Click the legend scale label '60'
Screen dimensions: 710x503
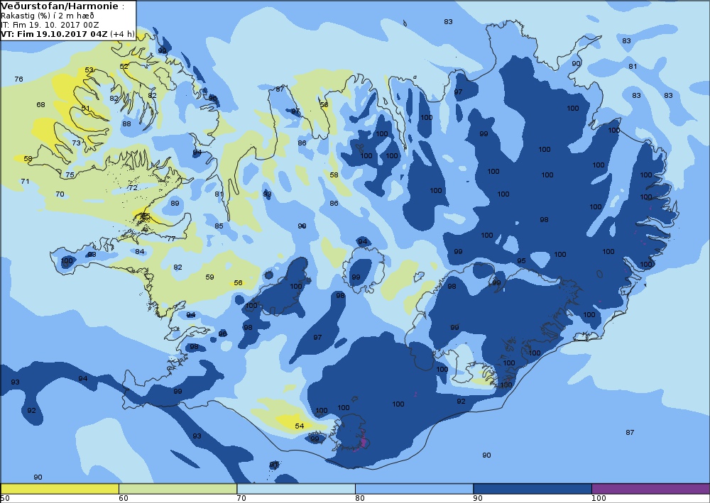coord(123,499)
